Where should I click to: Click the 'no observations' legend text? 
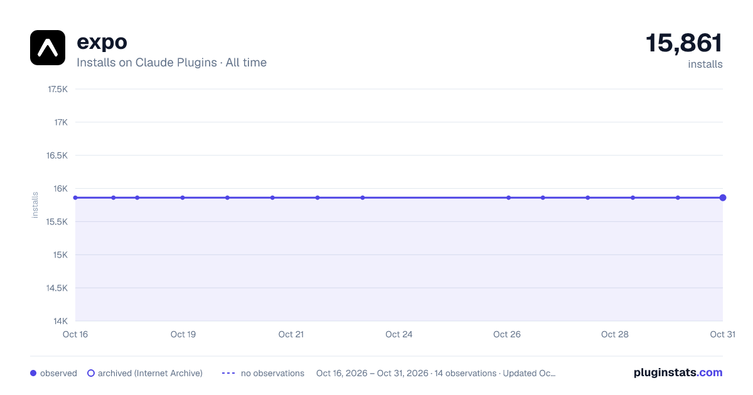coord(272,373)
